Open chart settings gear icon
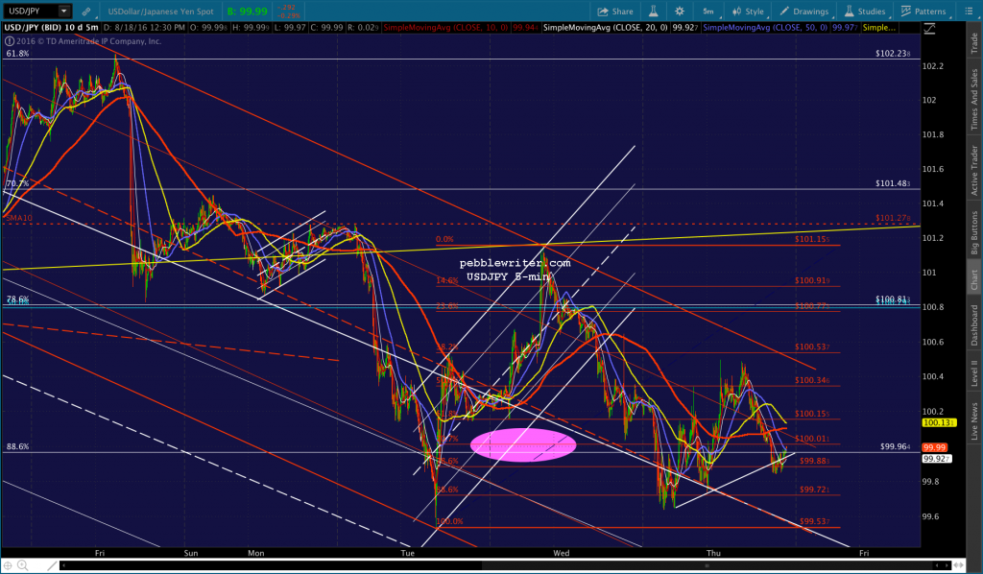Screen dimensions: 983x574 [x=680, y=12]
